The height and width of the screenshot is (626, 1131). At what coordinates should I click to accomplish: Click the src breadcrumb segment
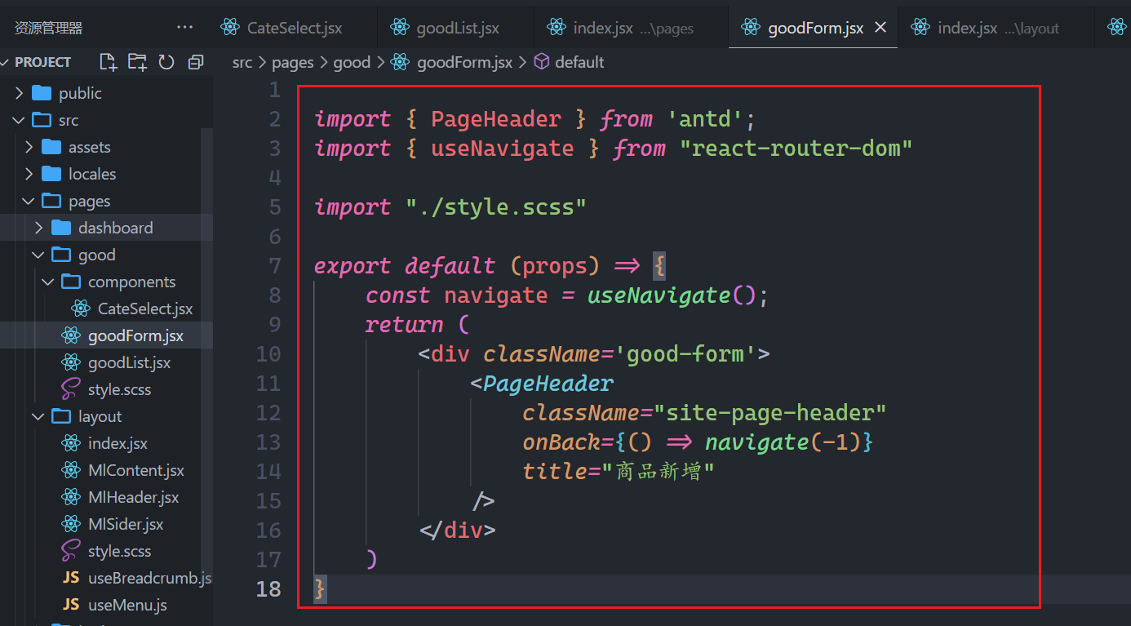click(x=242, y=62)
